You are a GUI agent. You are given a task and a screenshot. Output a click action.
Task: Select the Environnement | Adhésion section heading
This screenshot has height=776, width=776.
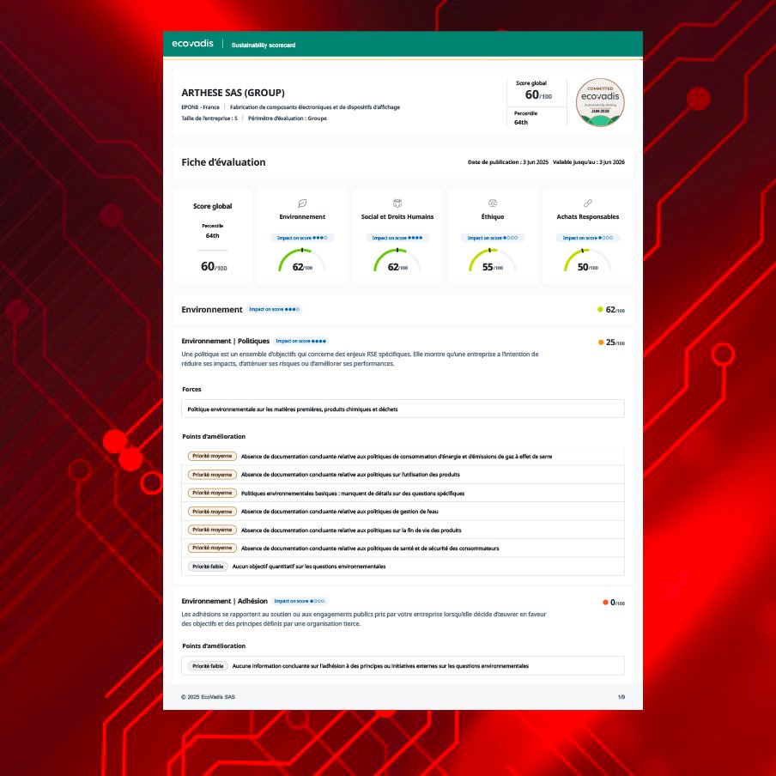(x=225, y=601)
